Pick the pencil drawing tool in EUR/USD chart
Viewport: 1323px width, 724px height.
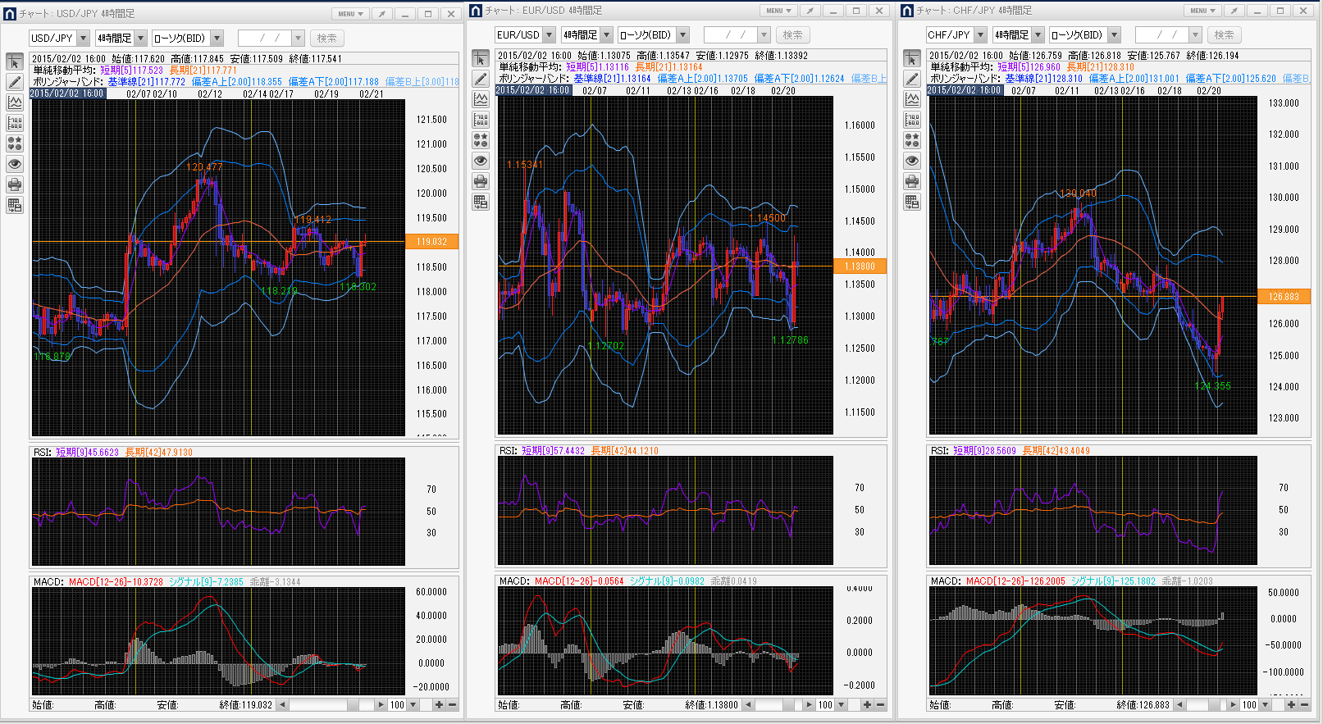click(481, 79)
